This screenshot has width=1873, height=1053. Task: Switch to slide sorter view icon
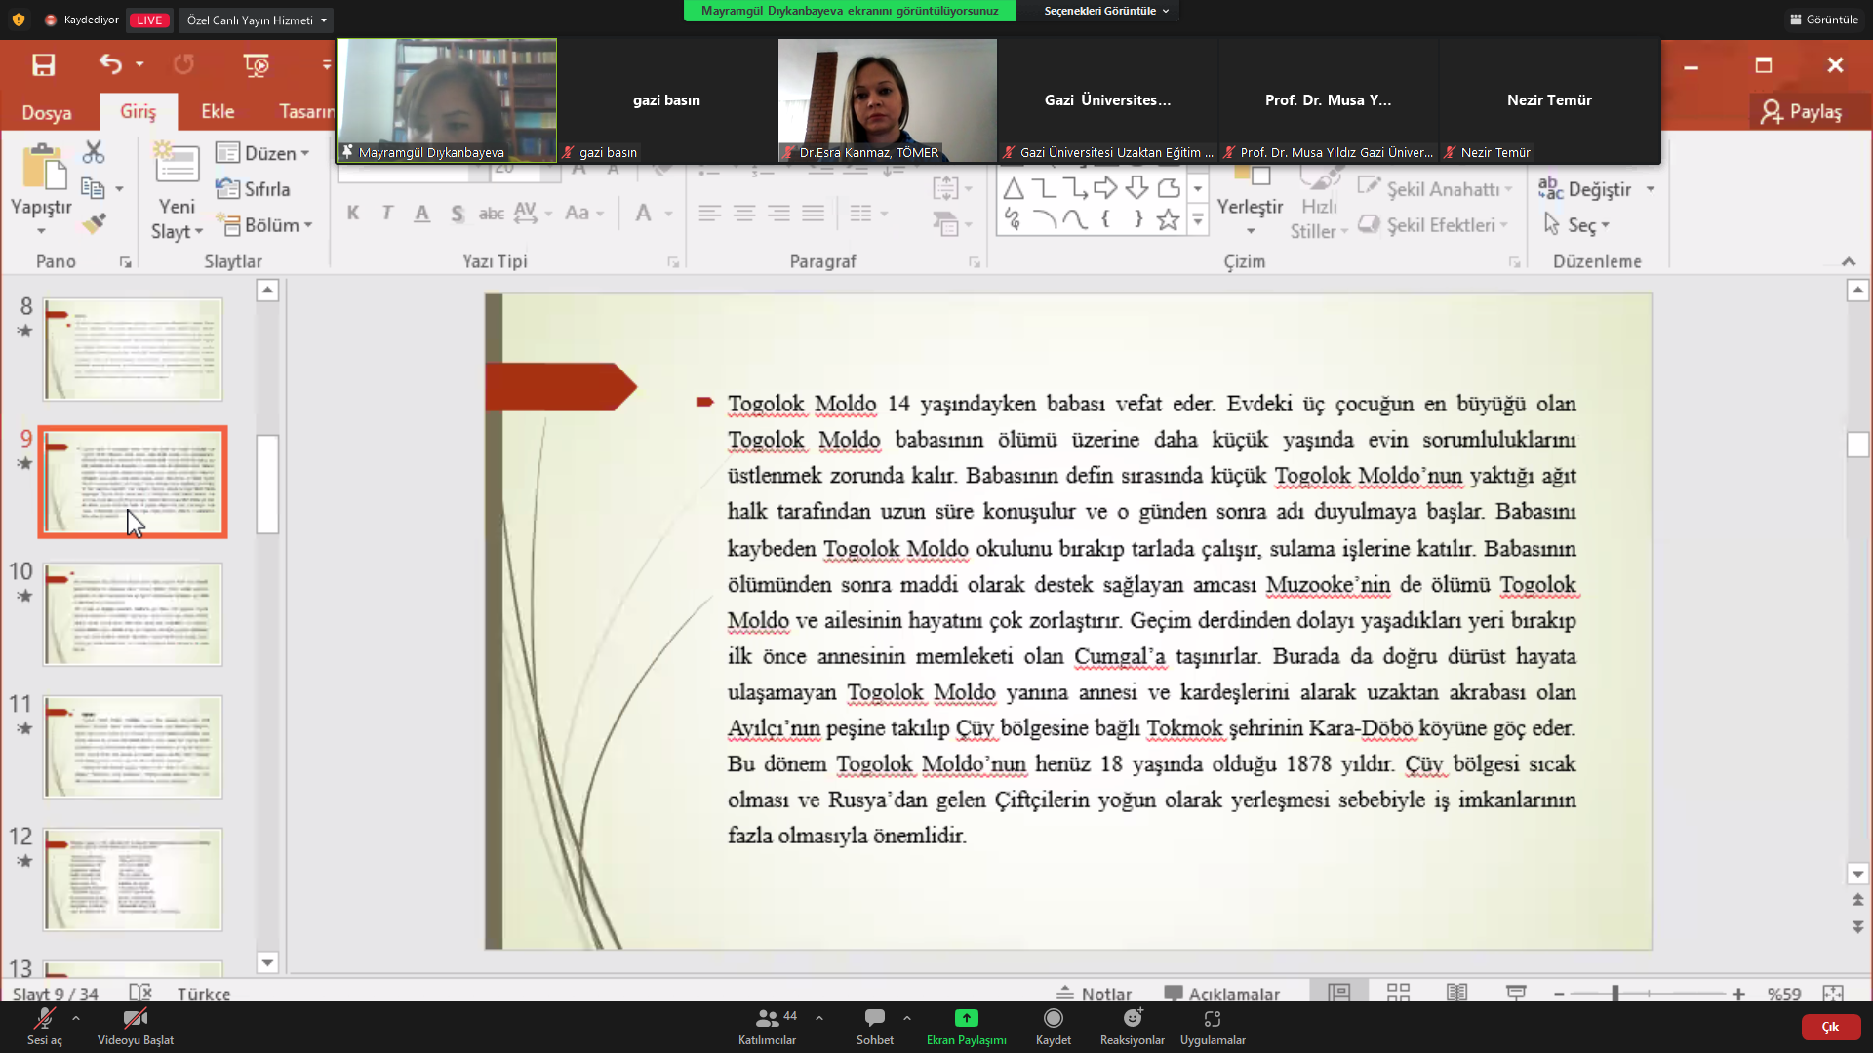tap(1398, 993)
